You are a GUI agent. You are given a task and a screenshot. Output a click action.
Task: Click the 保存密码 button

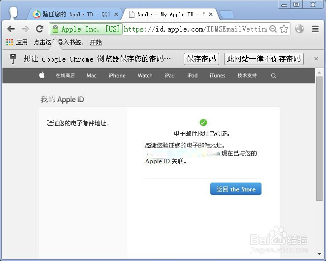(201, 59)
